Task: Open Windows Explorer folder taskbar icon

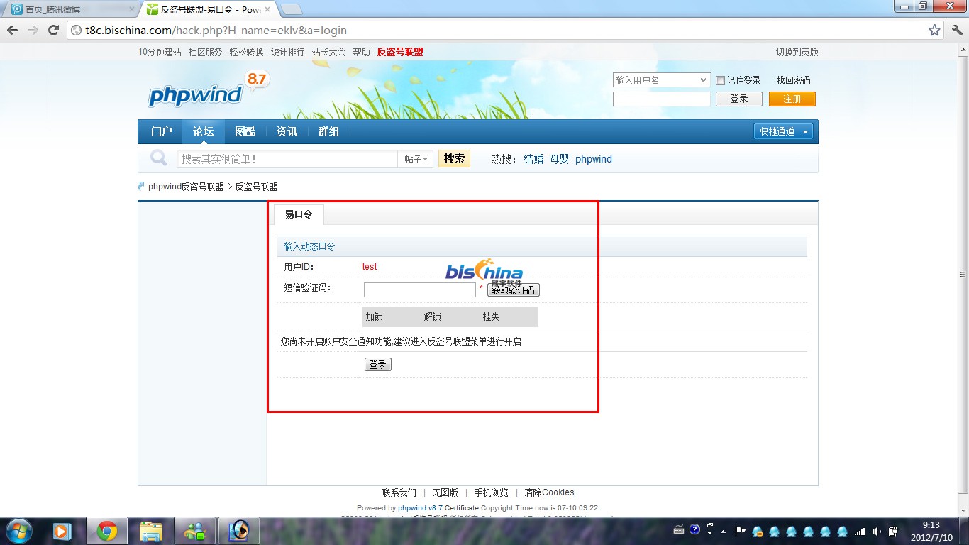Action: click(x=151, y=531)
